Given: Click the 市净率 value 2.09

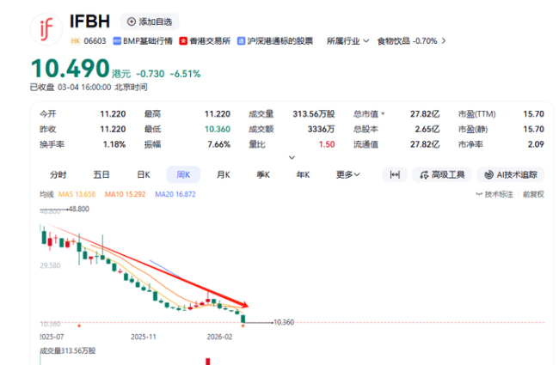Looking at the screenshot, I should (536, 144).
